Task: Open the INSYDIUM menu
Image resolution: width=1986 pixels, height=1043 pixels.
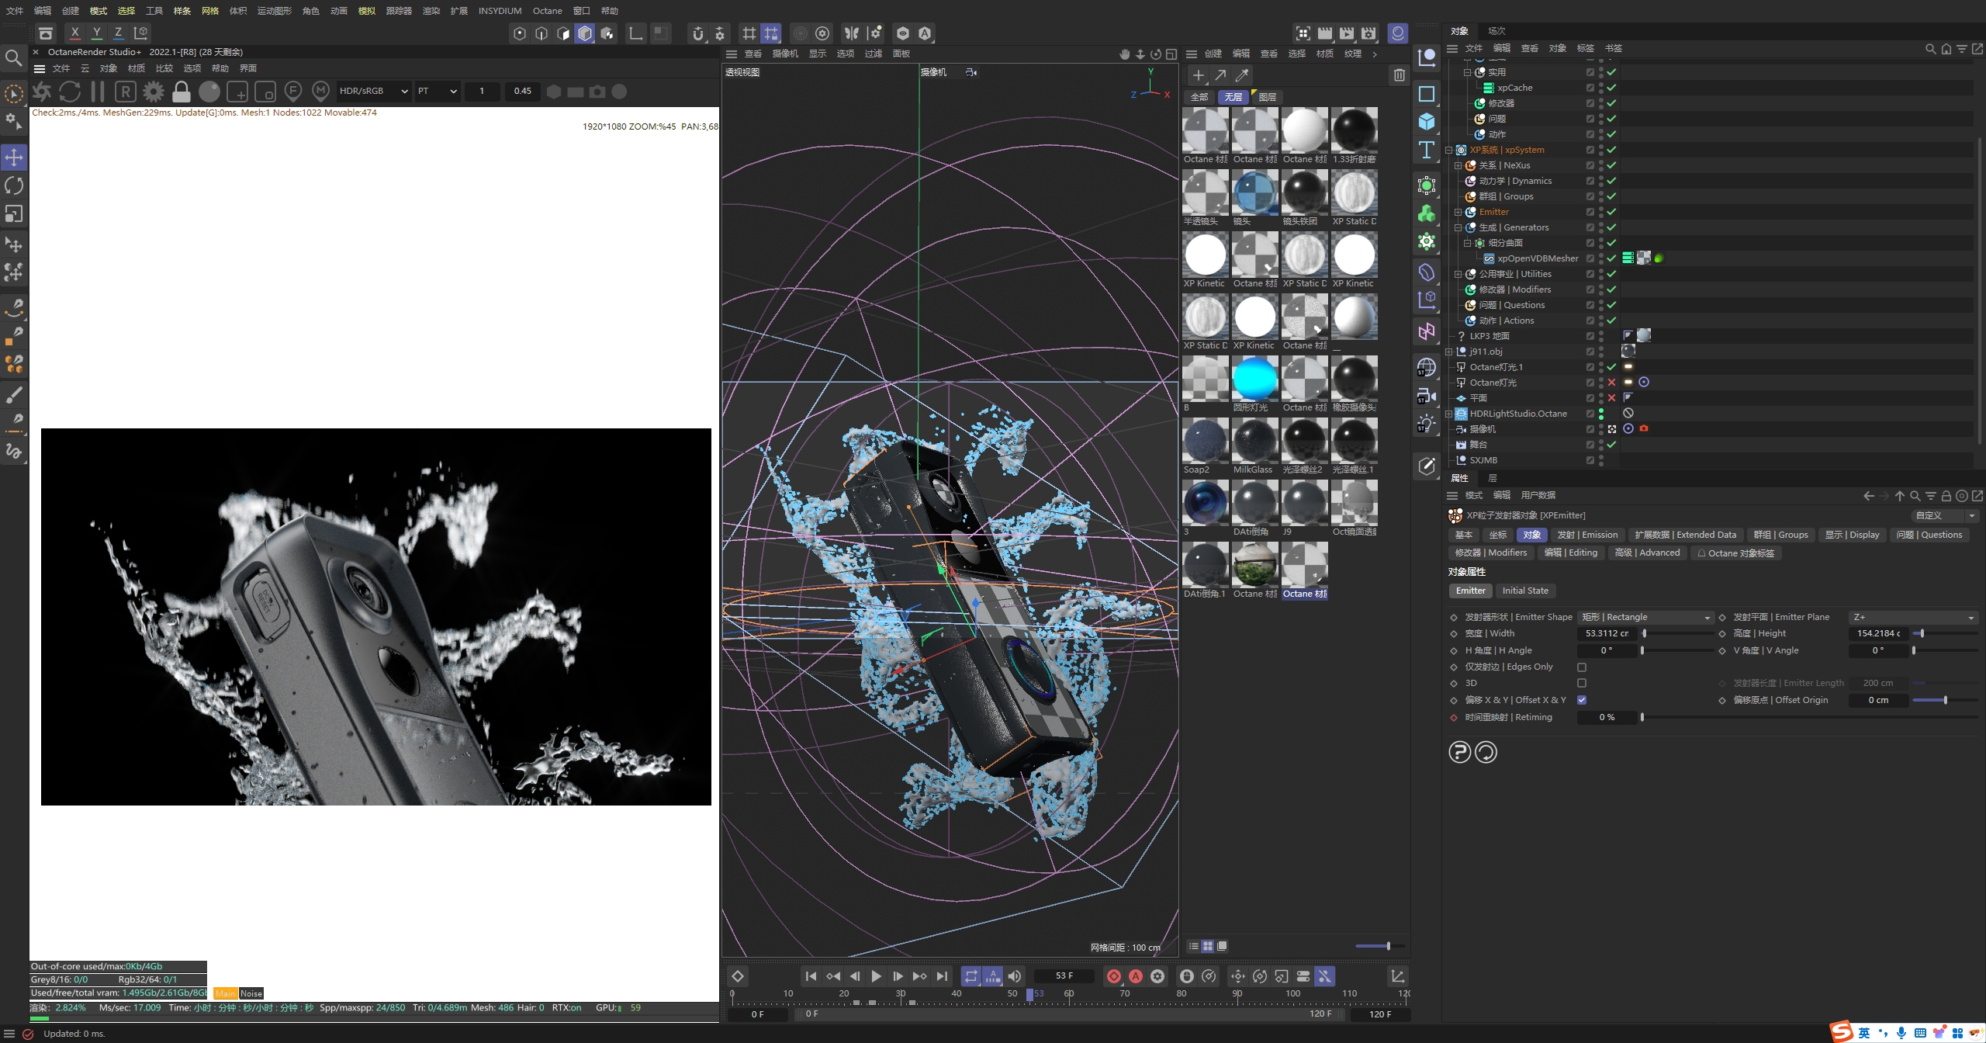Action: (x=500, y=11)
